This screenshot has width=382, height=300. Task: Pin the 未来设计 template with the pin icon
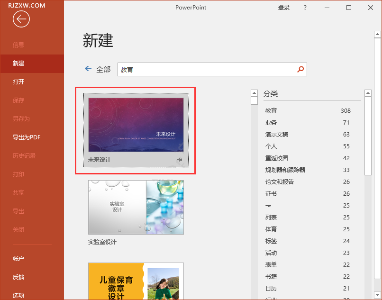click(x=180, y=160)
